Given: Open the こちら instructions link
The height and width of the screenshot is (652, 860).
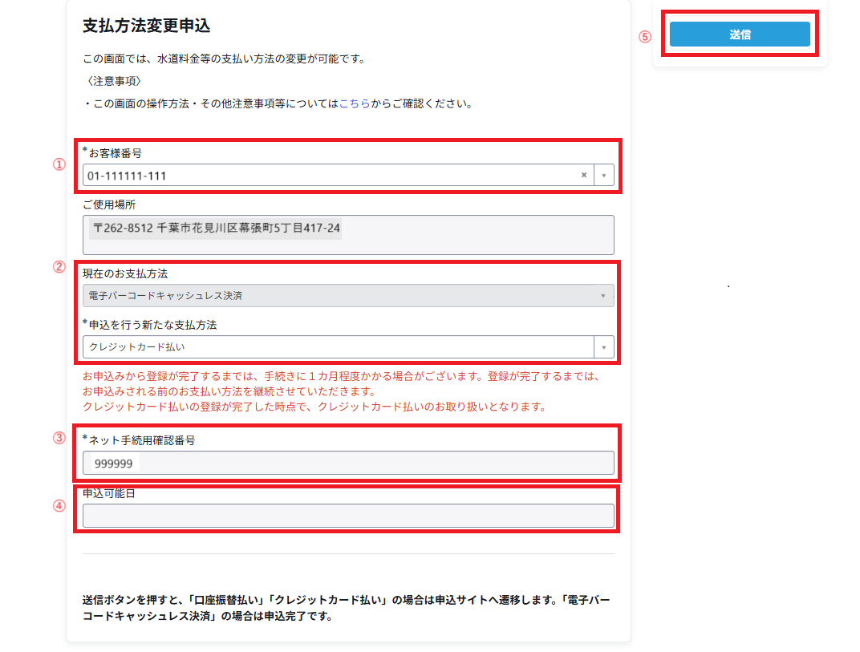Looking at the screenshot, I should 355,103.
